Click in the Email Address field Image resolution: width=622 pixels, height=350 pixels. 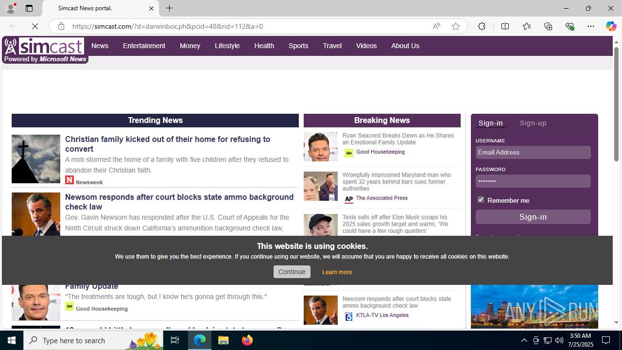pos(533,152)
